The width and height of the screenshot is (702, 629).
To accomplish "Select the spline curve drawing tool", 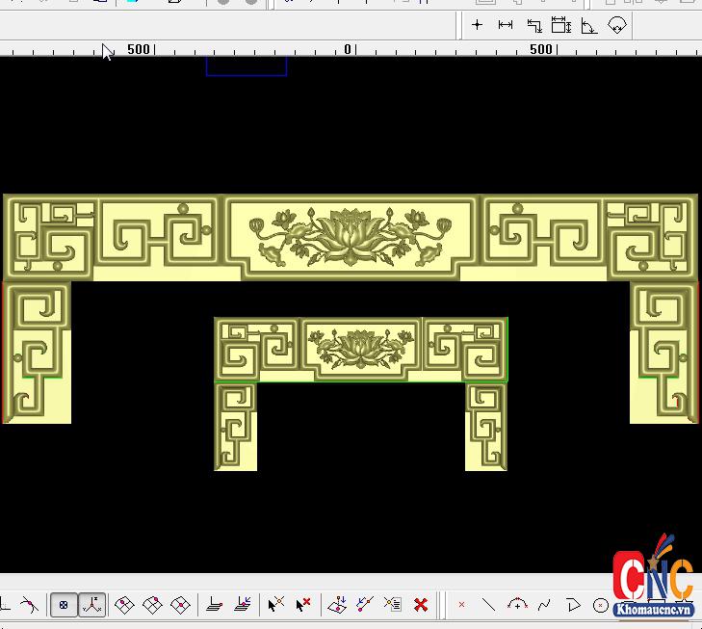I will pos(545,605).
